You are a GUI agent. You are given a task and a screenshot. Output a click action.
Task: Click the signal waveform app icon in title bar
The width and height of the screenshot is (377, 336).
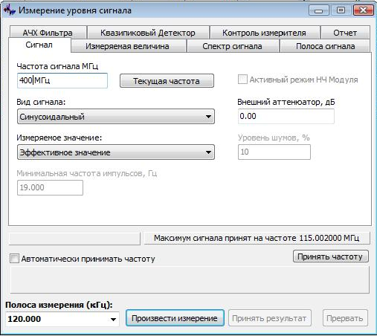coord(10,10)
